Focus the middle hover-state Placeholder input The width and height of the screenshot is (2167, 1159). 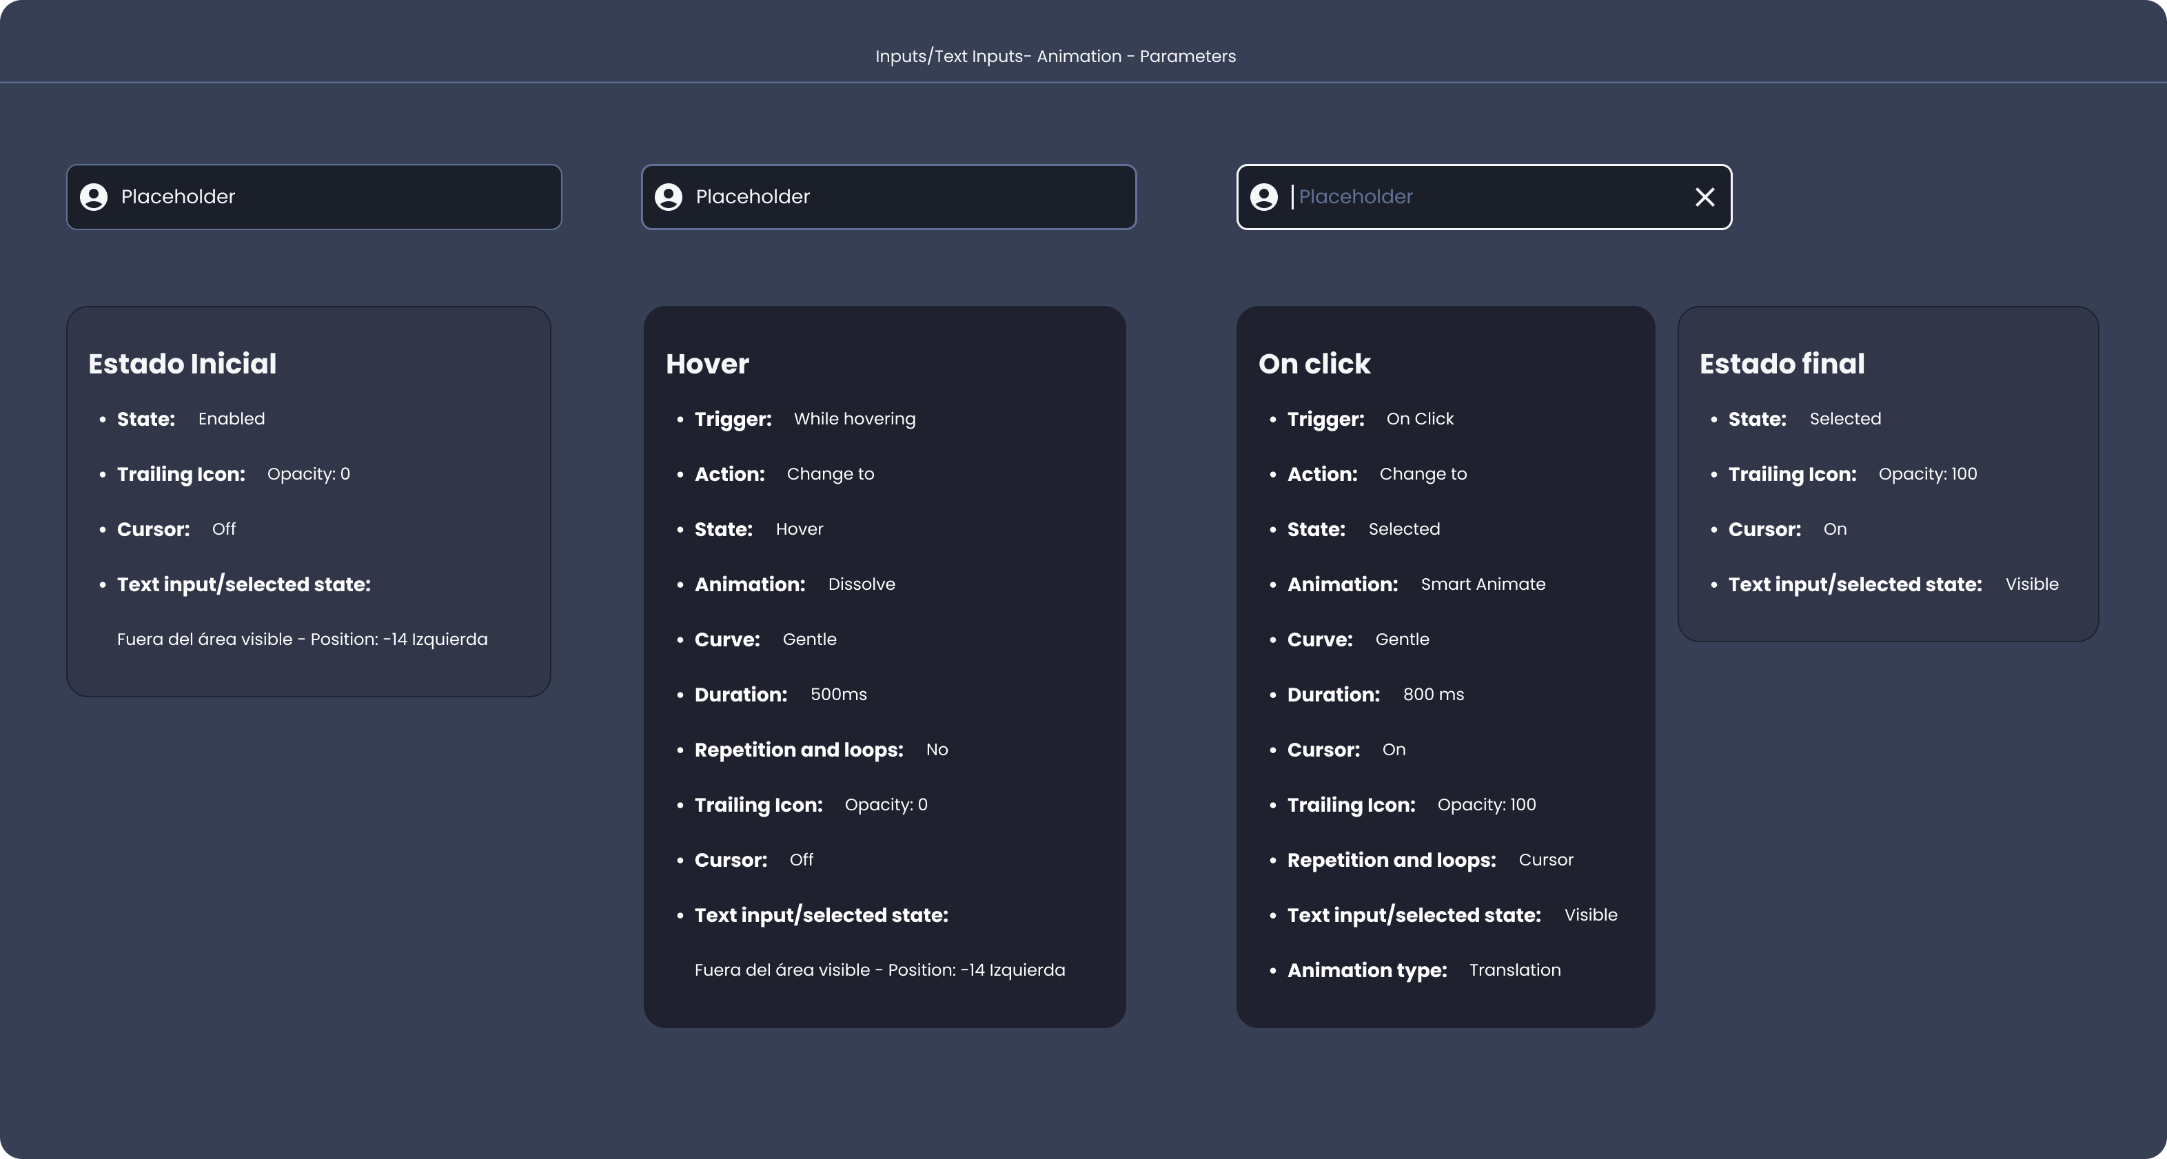pos(888,197)
